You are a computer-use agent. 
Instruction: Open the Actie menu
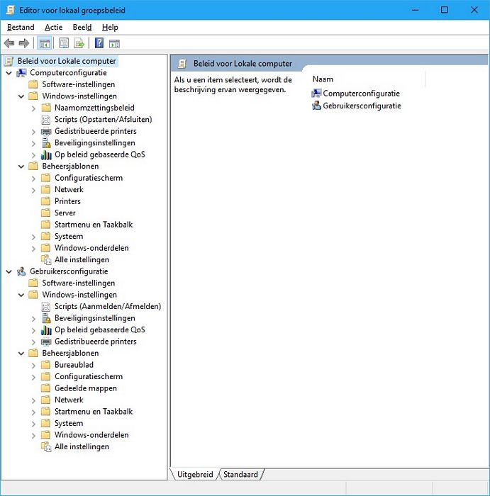53,27
